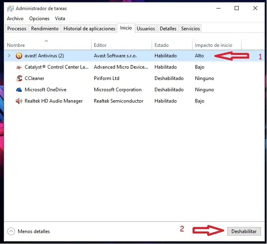
Task: Click the Catalyst Control Center icon
Action: click(x=19, y=67)
